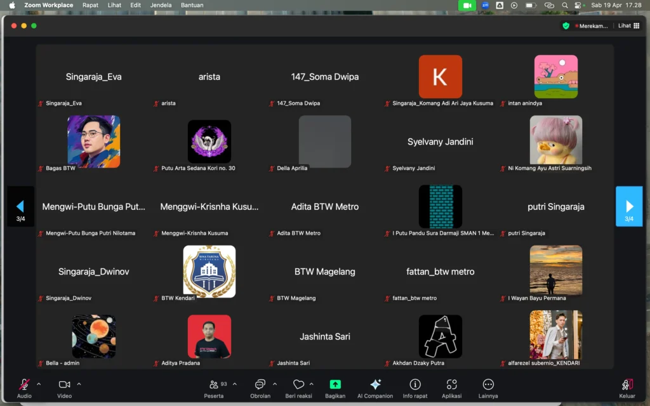Click the date and time Sab 19 Apr
The width and height of the screenshot is (650, 406).
pyautogui.click(x=616, y=5)
